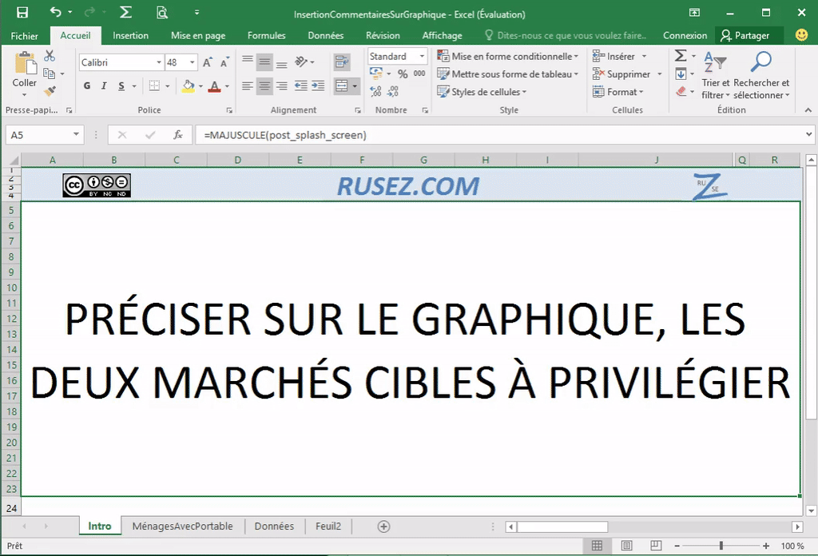Screen dimensions: 818x556
Task: Click the AutoSum (Somme automatique) icon
Action: point(679,54)
